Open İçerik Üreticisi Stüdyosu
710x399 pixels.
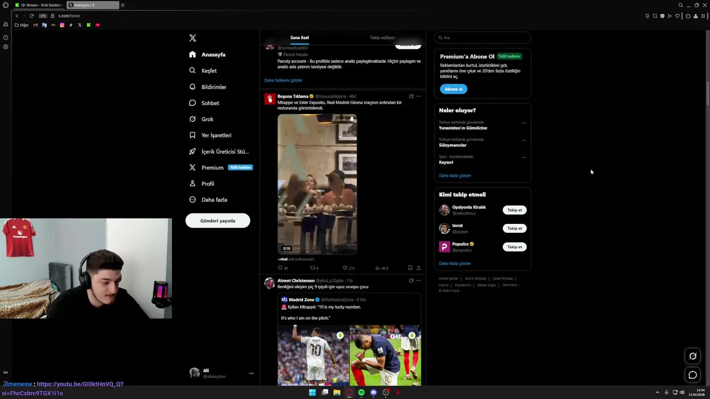point(219,151)
